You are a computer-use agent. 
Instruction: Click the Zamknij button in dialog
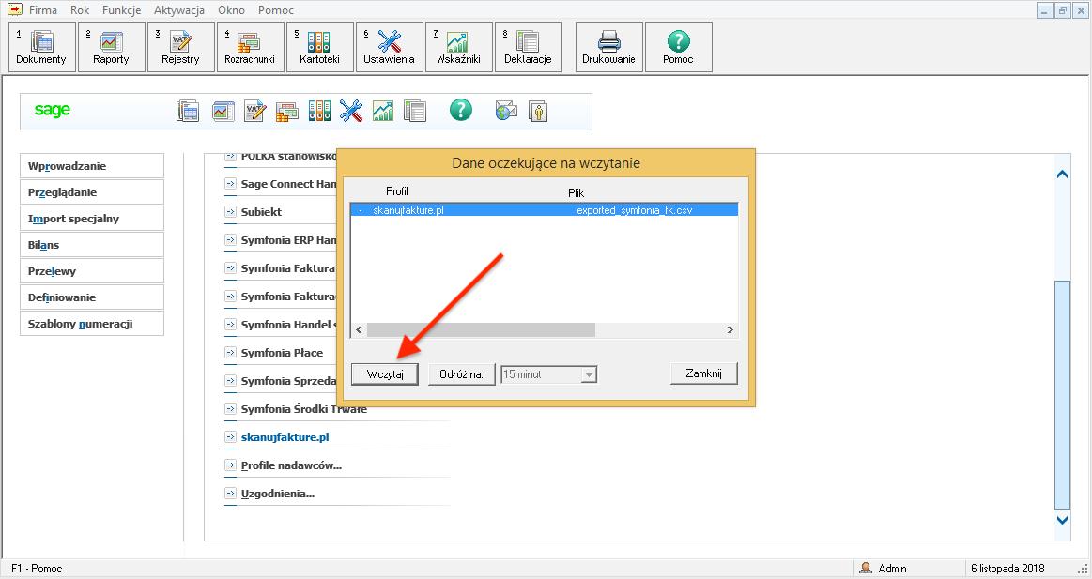click(703, 373)
